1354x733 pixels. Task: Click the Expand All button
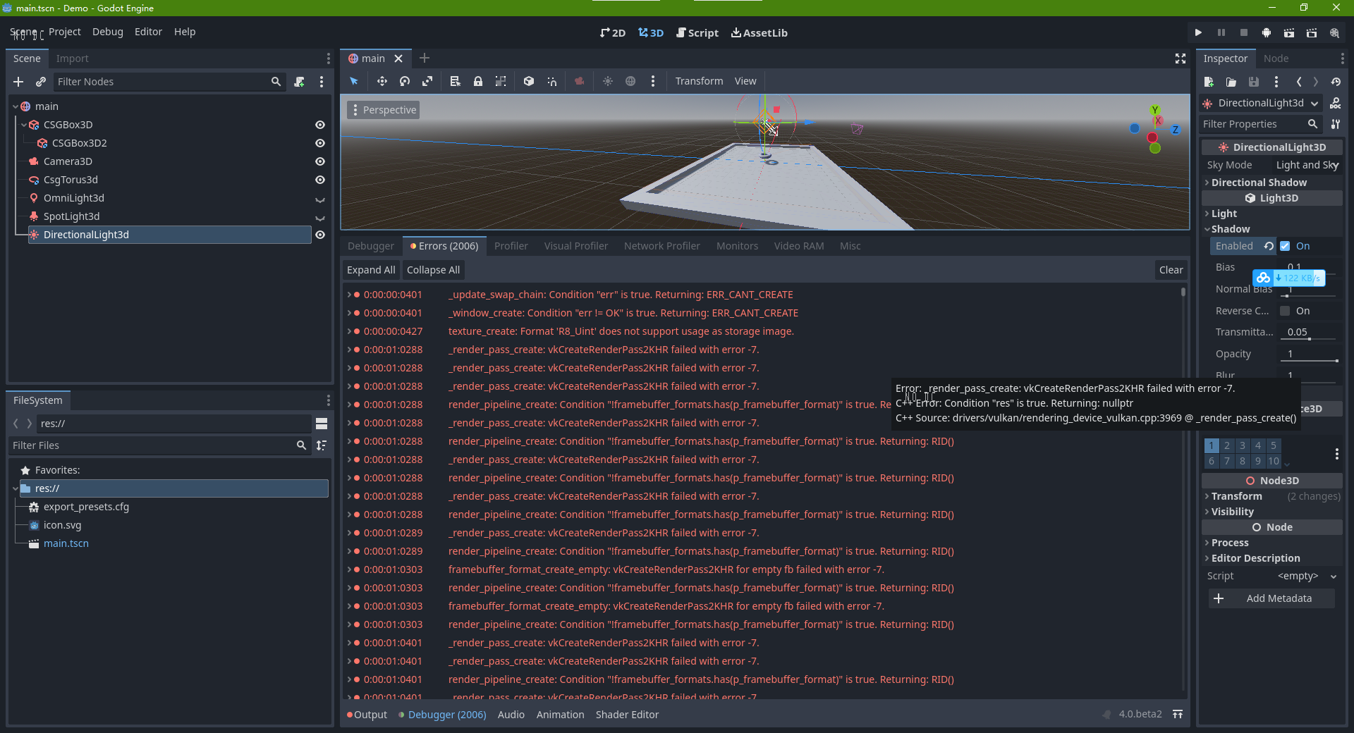370,269
